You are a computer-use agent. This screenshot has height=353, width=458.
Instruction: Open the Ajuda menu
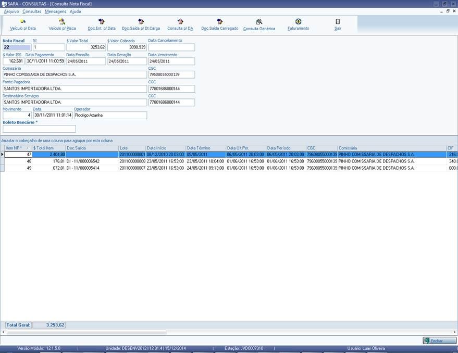pyautogui.click(x=76, y=11)
